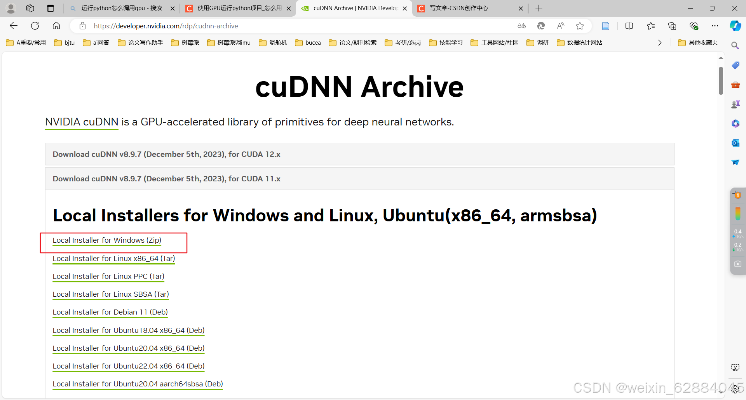Open the sidebar screenshot icon
The width and height of the screenshot is (746, 400).
pos(735,367)
